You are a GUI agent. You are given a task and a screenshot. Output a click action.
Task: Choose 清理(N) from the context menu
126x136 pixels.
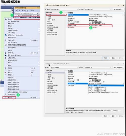pos(10,26)
